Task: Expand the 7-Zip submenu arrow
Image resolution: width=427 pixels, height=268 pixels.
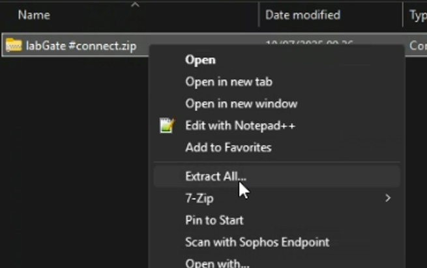Action: [x=388, y=198]
